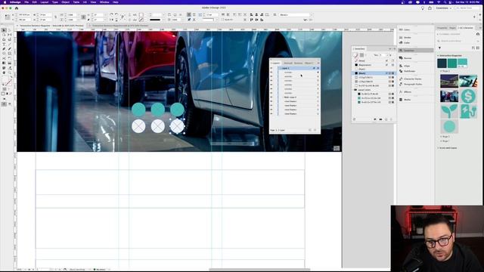Select the Line tool

coord(10,44)
